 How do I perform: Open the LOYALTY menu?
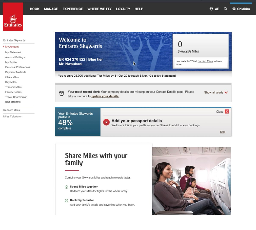pos(123,9)
